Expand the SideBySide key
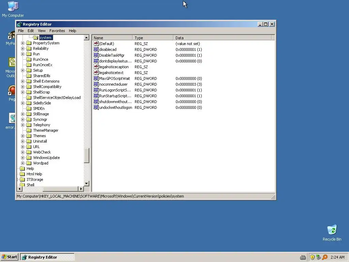The height and width of the screenshot is (262, 349). (23, 103)
